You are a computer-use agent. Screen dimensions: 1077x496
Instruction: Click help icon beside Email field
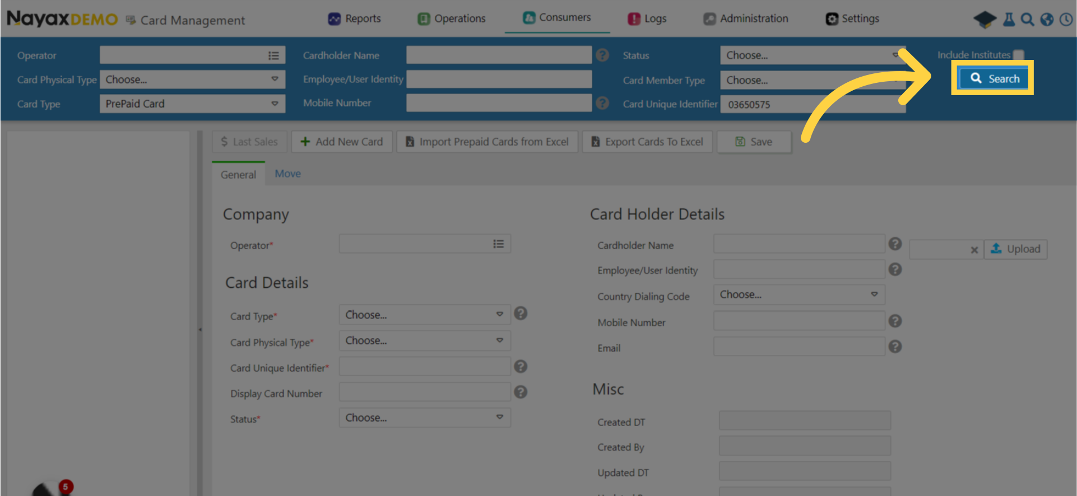pyautogui.click(x=895, y=347)
